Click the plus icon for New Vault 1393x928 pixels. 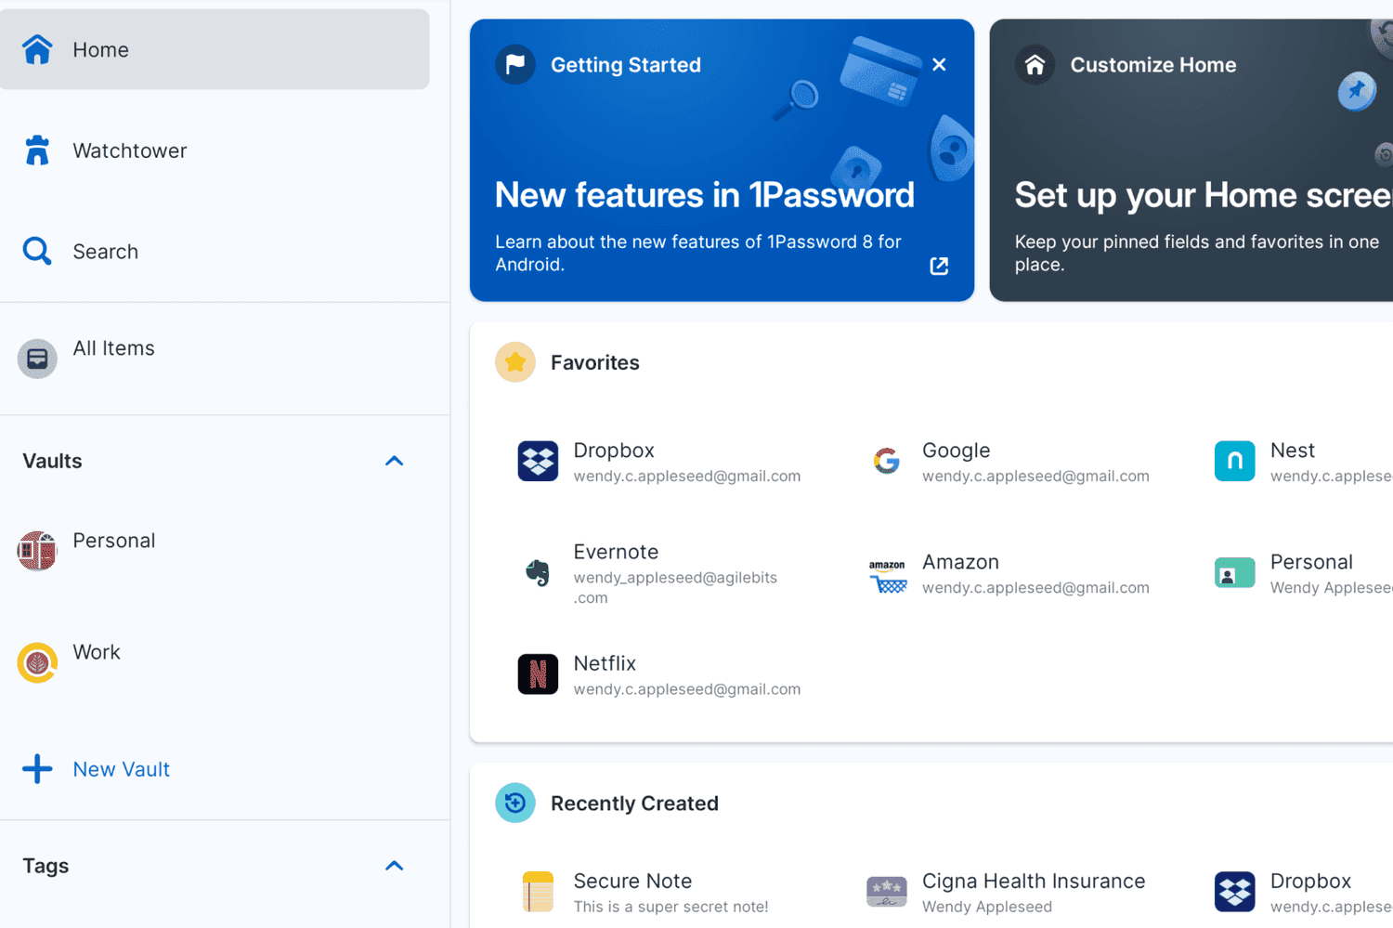point(37,768)
